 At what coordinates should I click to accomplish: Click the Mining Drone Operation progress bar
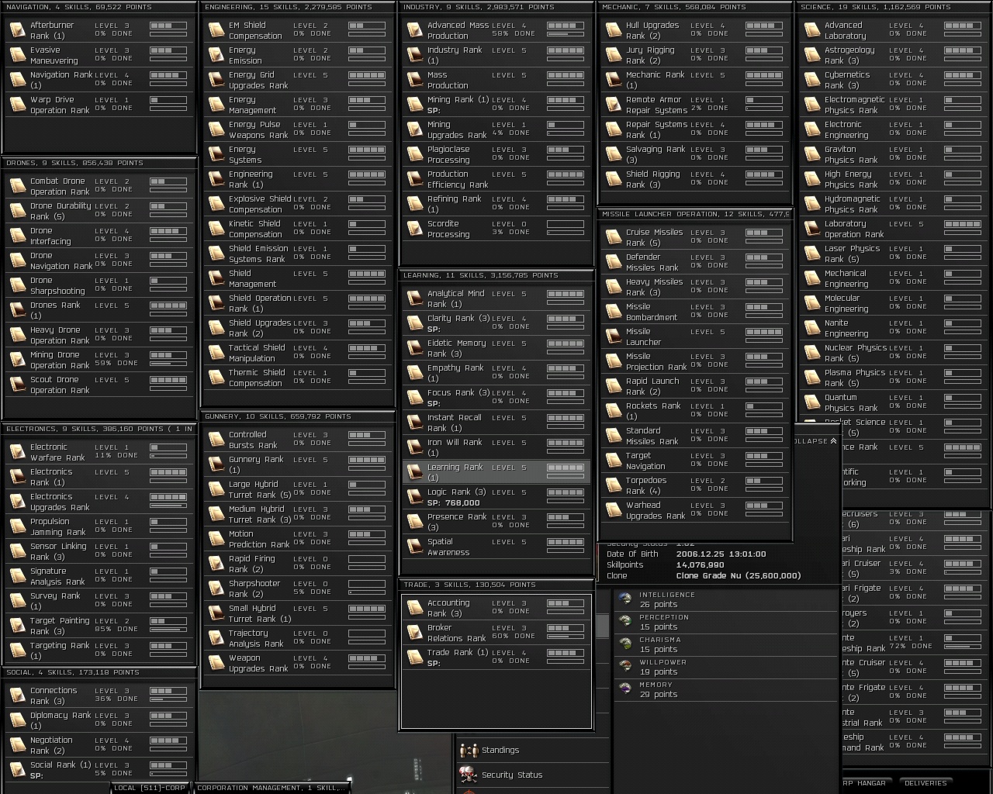(168, 363)
